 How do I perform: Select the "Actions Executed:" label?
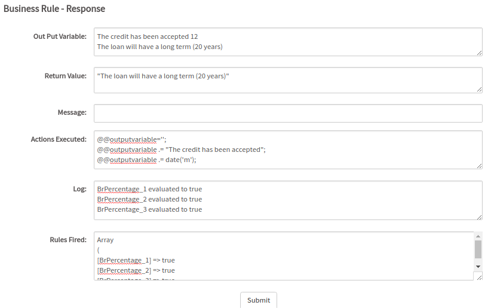[59, 139]
